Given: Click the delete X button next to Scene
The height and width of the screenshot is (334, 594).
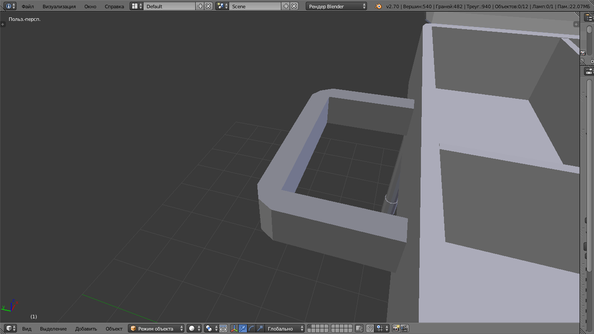Looking at the screenshot, I should tap(294, 6).
